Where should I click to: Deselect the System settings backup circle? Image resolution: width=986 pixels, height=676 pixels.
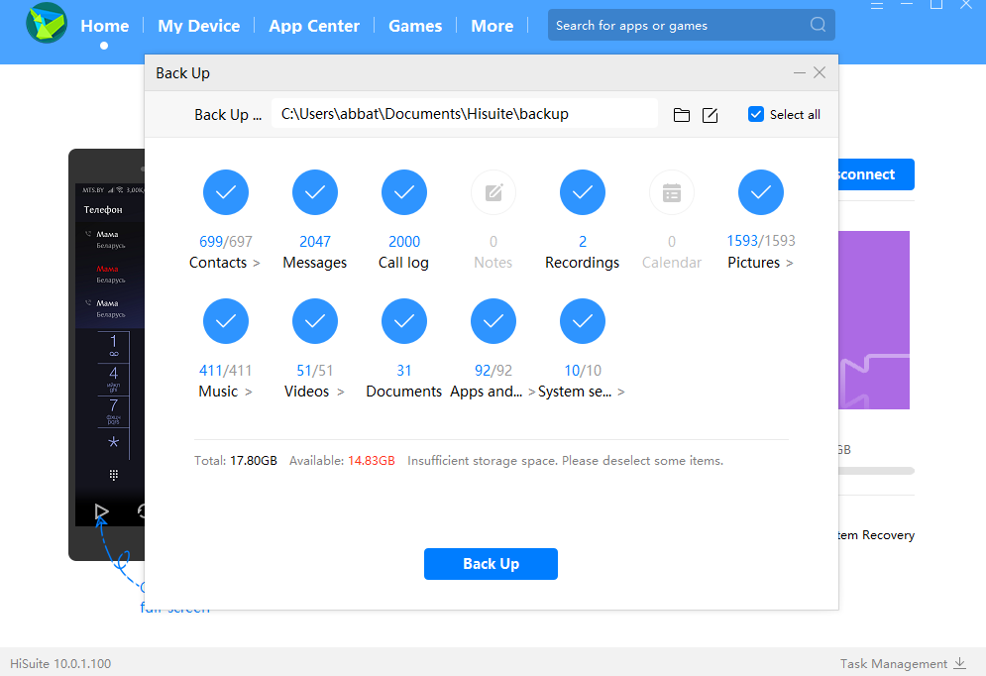583,321
